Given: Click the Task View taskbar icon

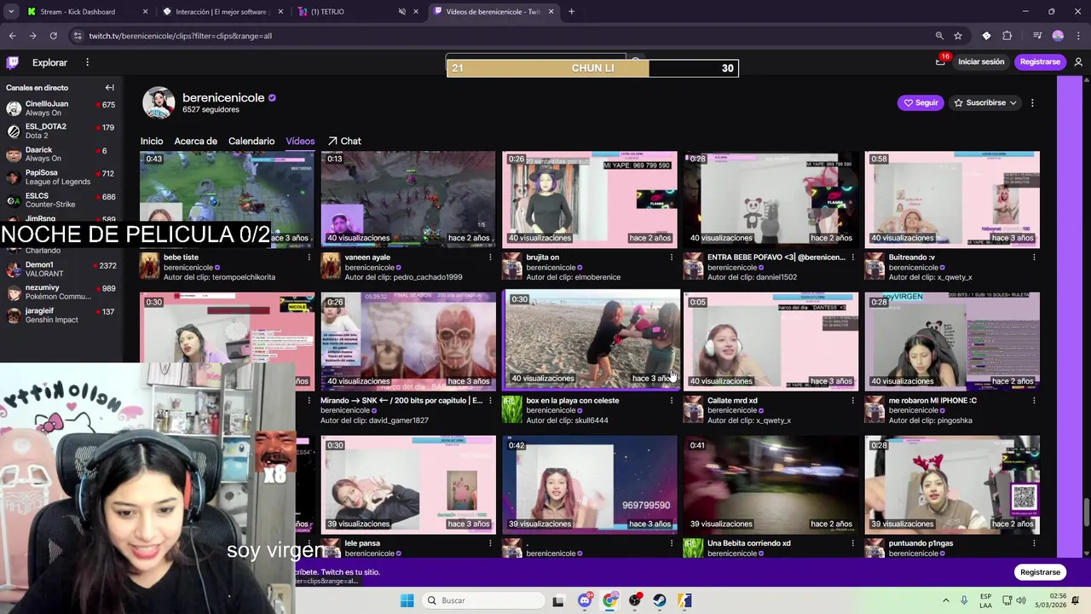Looking at the screenshot, I should click(558, 600).
